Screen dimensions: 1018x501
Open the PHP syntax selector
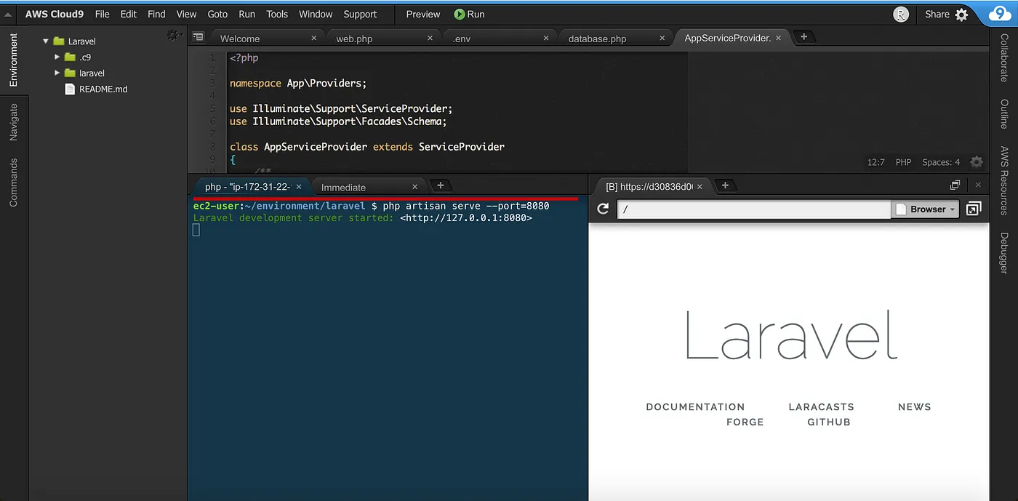tap(903, 162)
